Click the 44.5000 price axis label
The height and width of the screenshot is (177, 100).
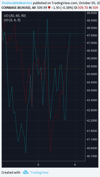[92, 82]
